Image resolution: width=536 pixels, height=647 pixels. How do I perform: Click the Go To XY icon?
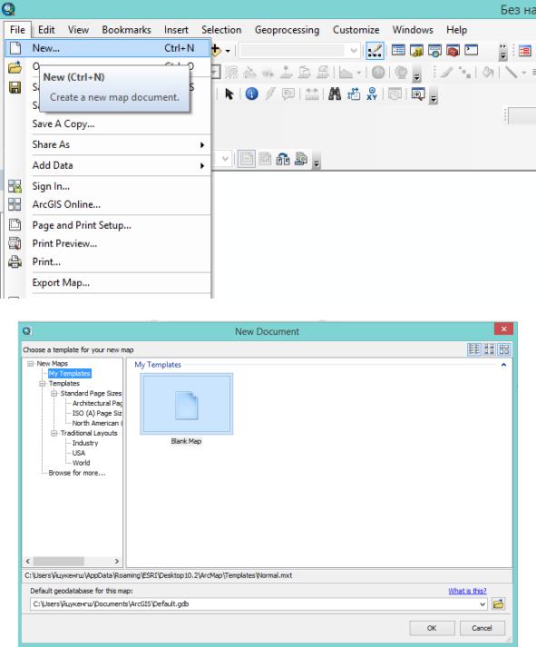pyautogui.click(x=372, y=94)
